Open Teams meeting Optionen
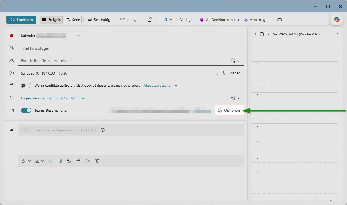 [x=230, y=110]
